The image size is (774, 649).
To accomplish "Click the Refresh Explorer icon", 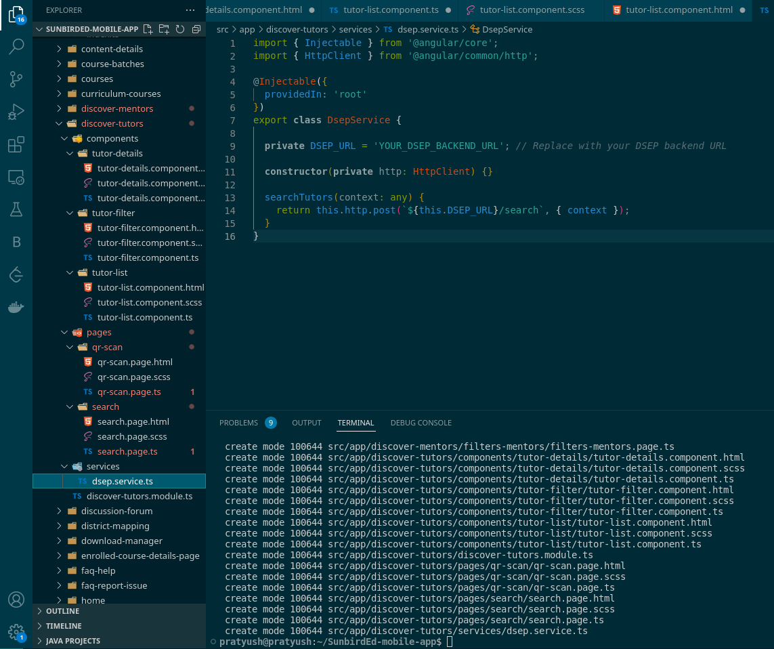I will coord(180,29).
